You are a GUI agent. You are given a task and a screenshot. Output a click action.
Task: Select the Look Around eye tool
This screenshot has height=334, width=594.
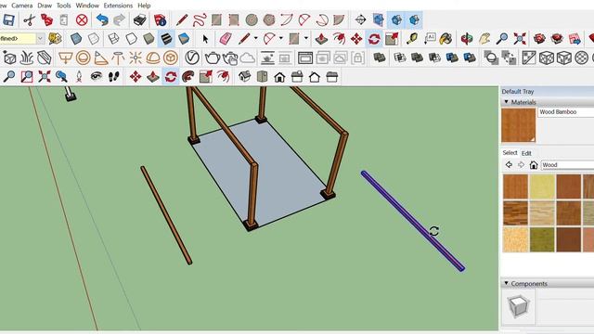pos(97,77)
